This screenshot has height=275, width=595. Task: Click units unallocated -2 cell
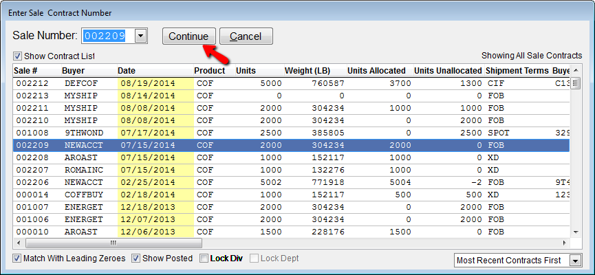click(449, 182)
